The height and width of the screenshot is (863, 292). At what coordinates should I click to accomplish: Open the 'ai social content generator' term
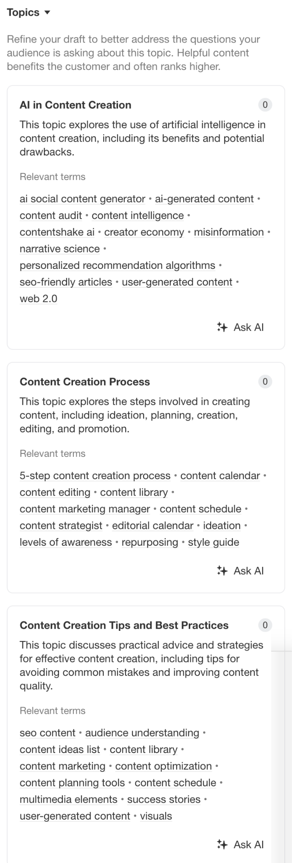82,199
